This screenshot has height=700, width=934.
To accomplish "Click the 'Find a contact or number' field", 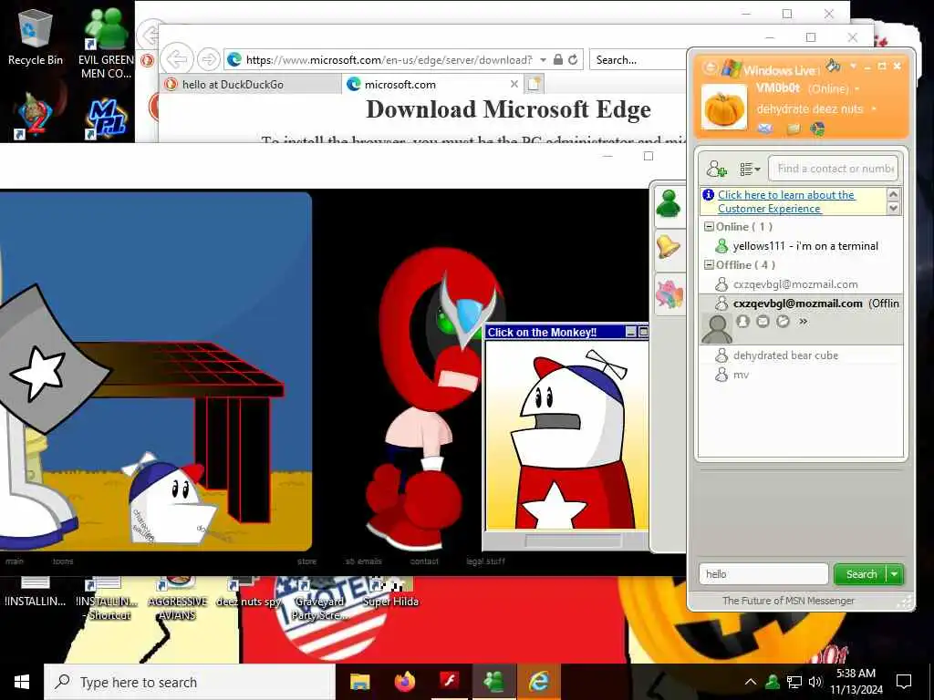I will [833, 169].
